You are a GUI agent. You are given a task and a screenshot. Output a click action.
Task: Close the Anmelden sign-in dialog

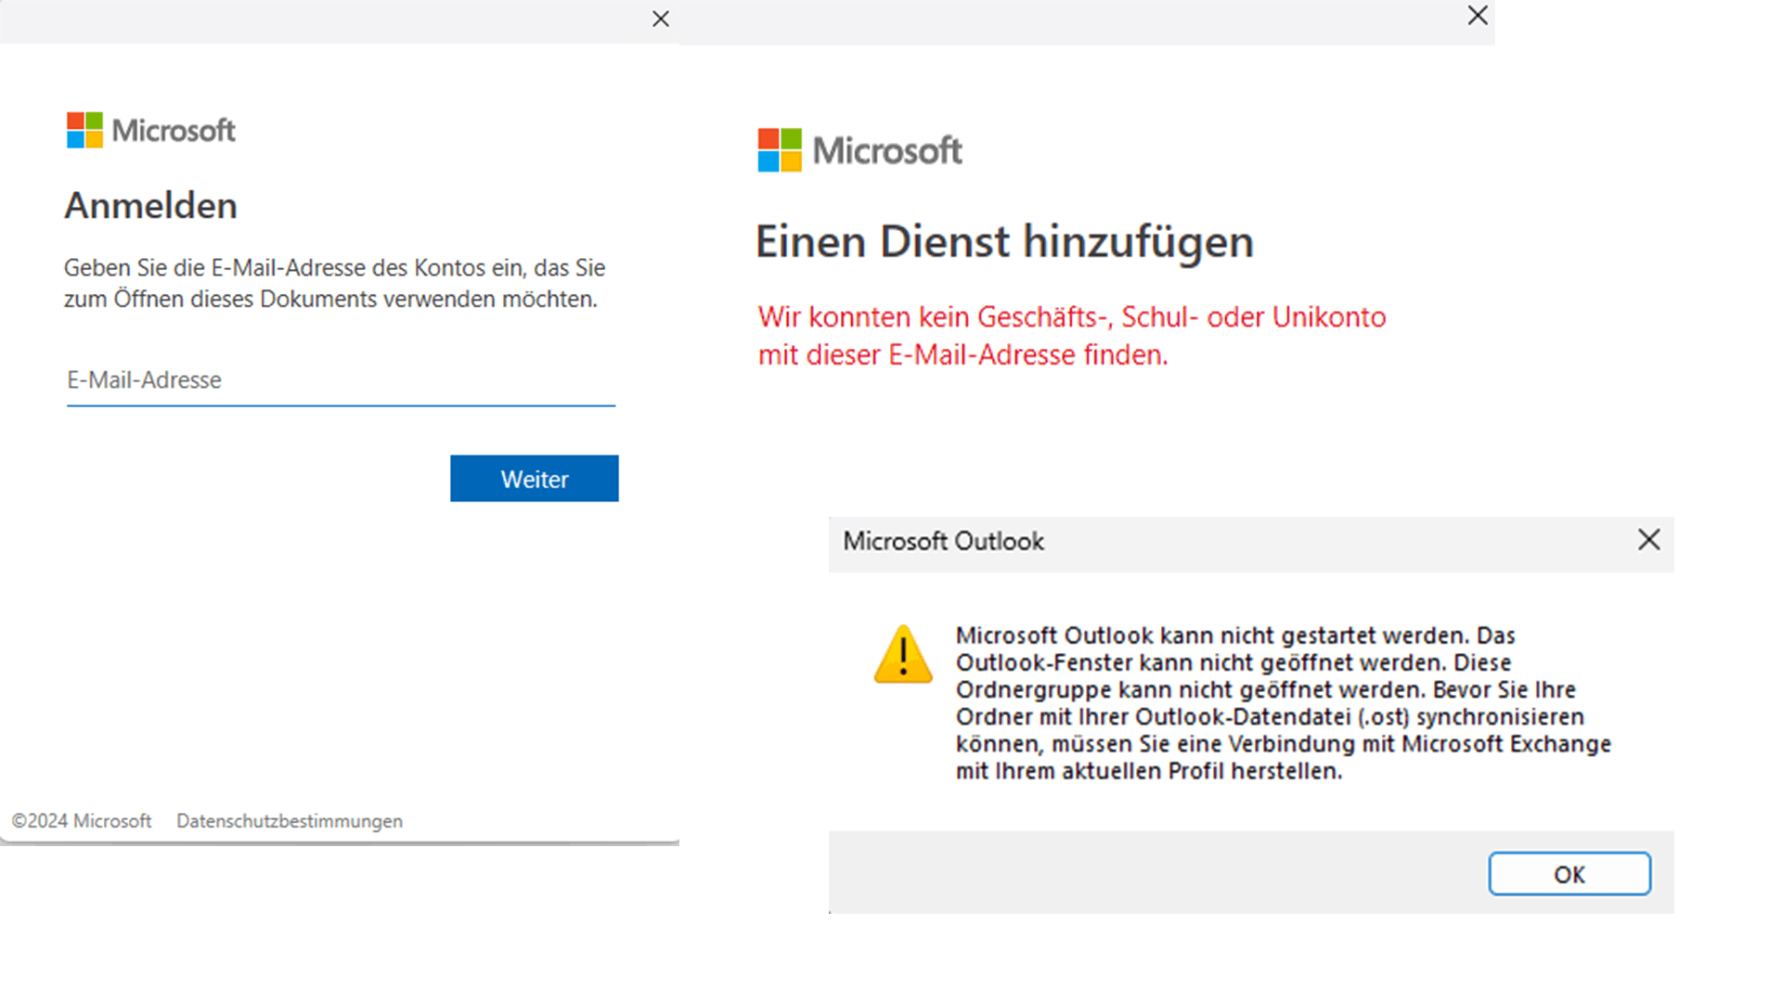tap(661, 19)
